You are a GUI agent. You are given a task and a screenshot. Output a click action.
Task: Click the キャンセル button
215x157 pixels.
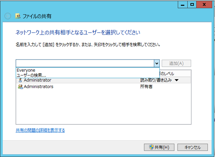tap(193, 148)
